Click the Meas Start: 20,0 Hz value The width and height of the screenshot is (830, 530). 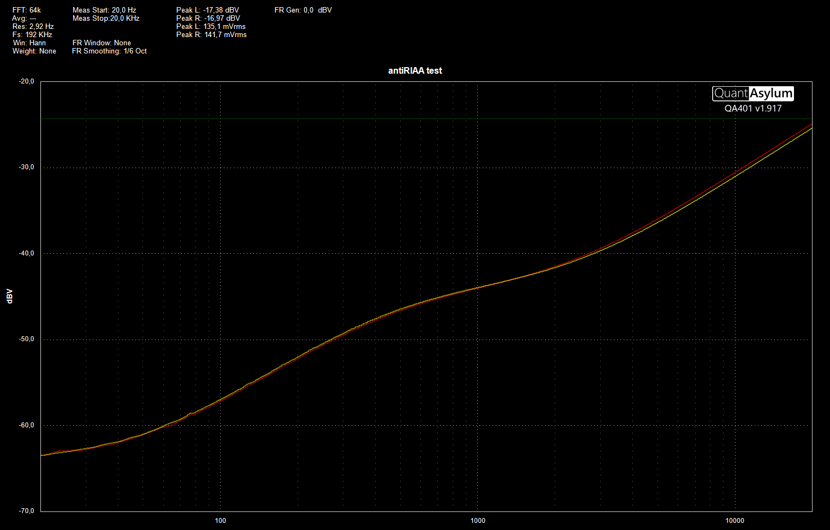tap(104, 10)
